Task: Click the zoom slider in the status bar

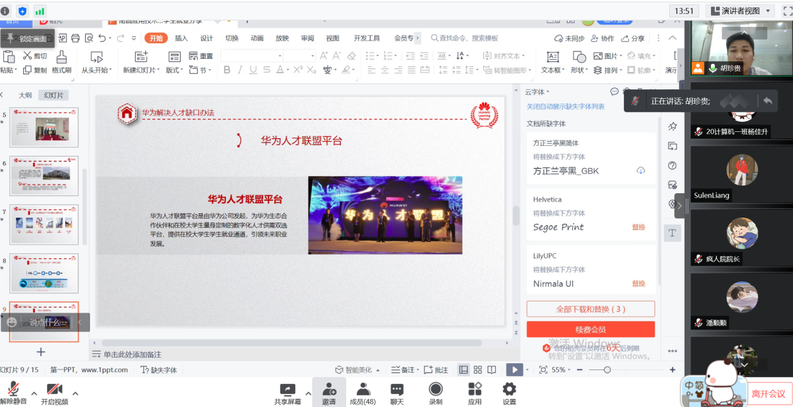Action: 607,369
